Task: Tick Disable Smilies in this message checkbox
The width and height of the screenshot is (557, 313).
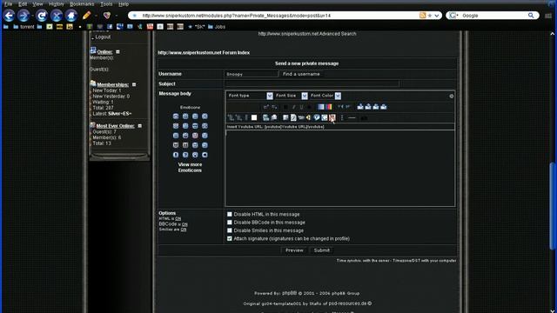Action: [230, 230]
